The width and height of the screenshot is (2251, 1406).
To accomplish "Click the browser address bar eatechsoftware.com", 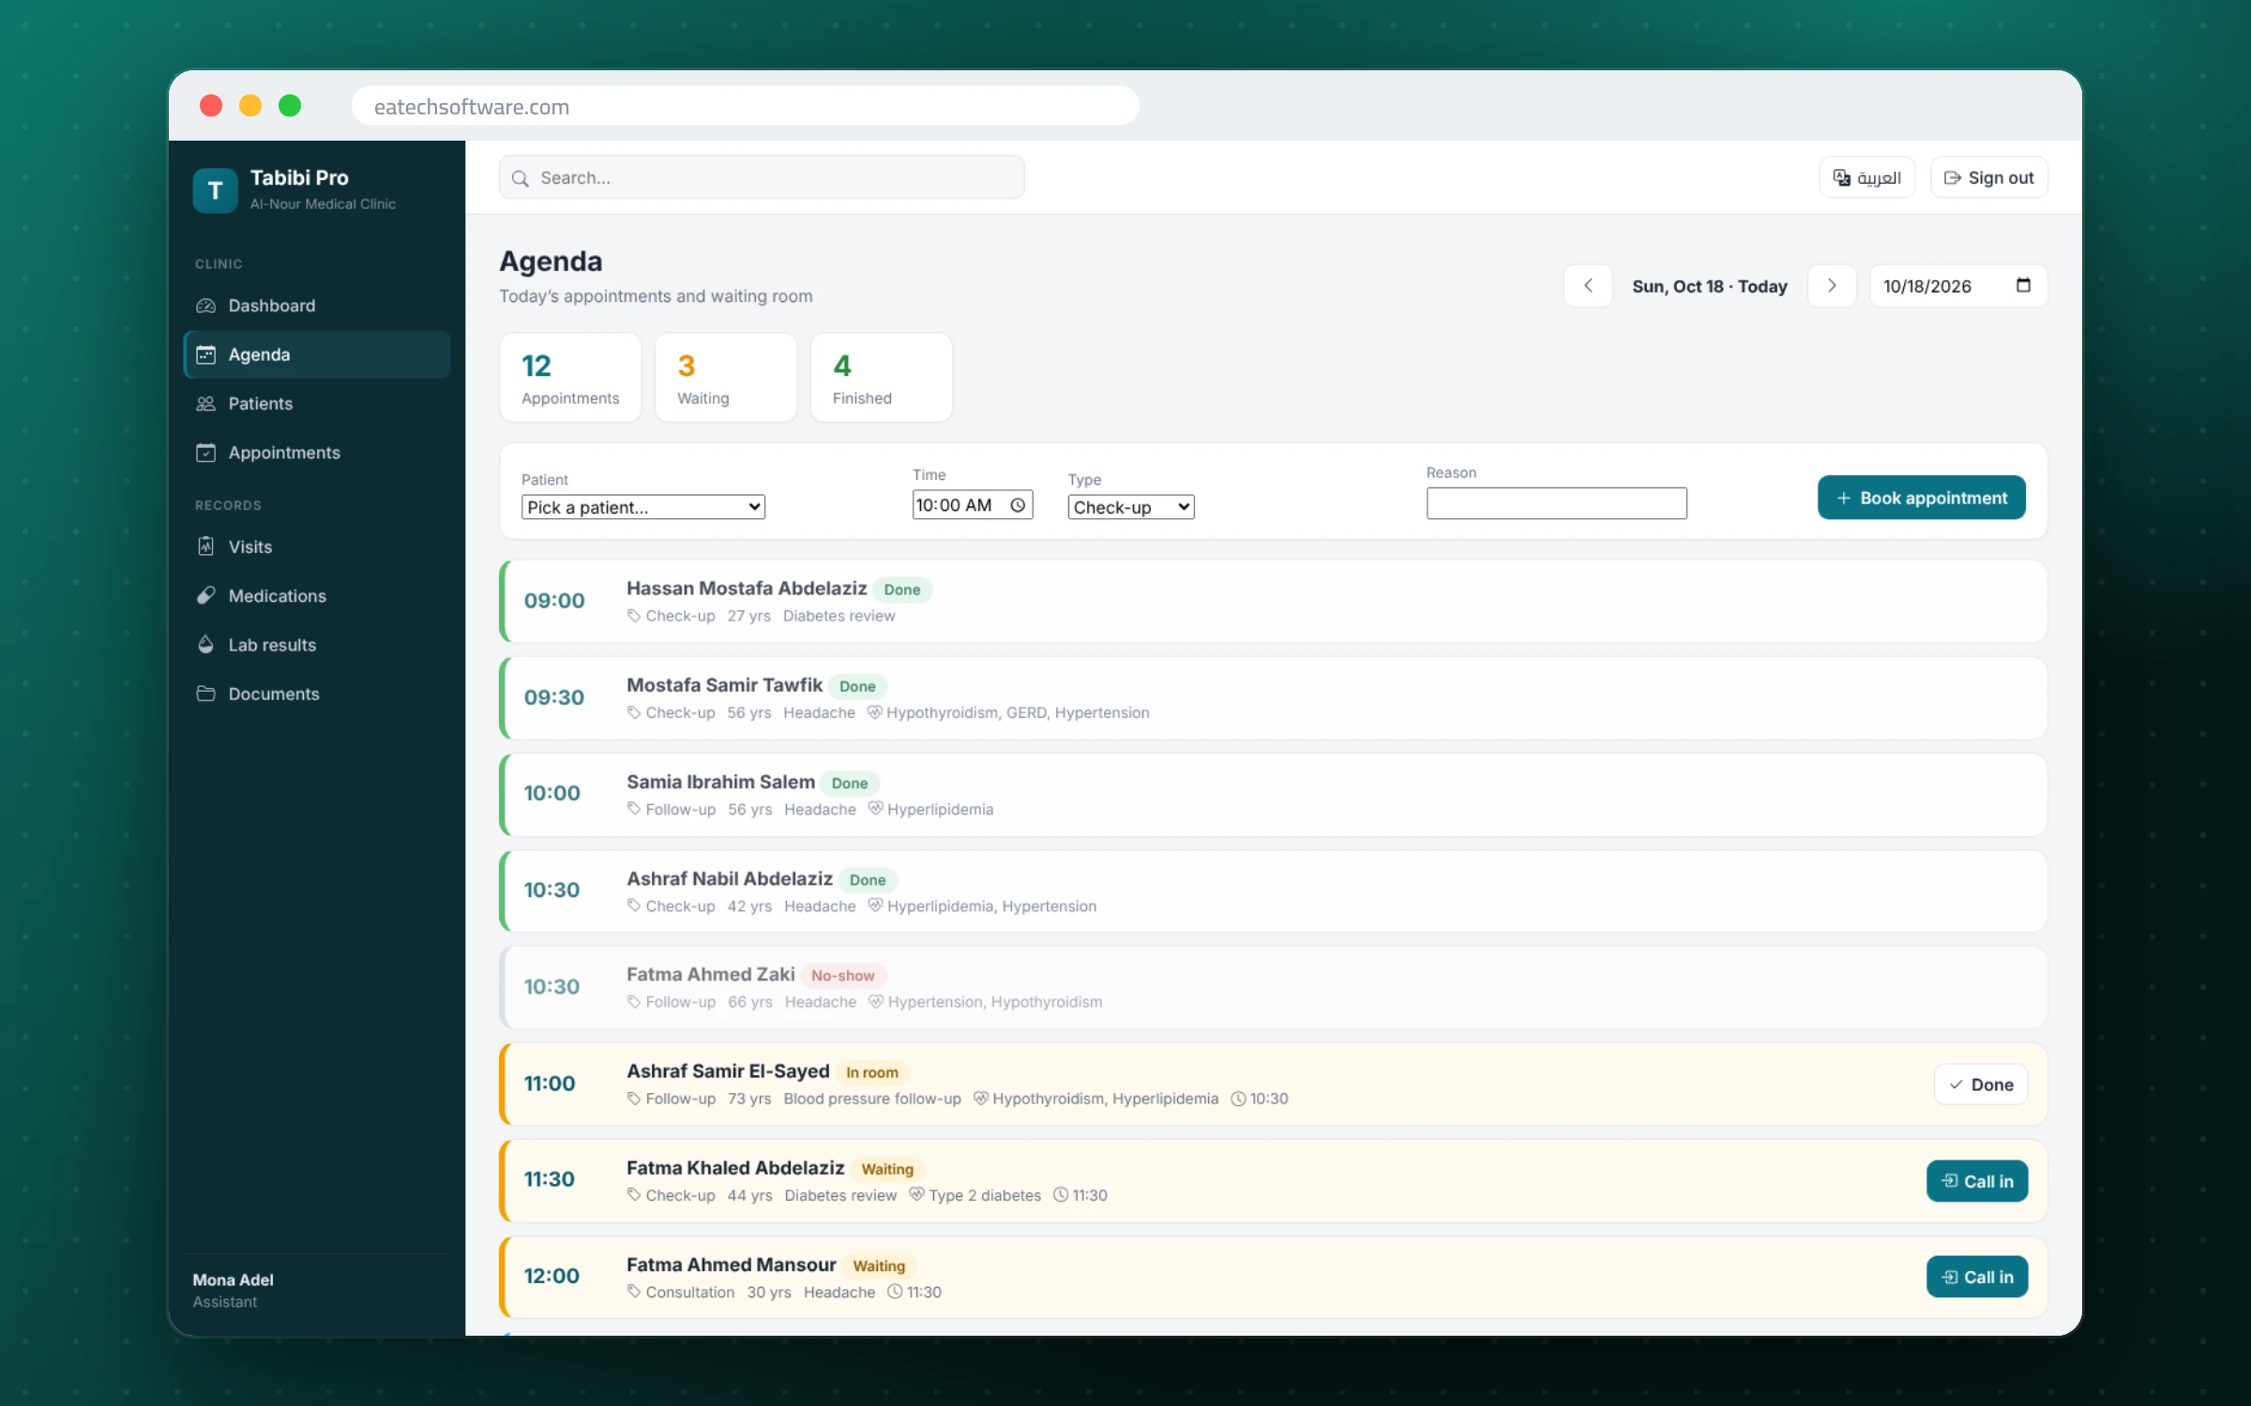I will [745, 106].
